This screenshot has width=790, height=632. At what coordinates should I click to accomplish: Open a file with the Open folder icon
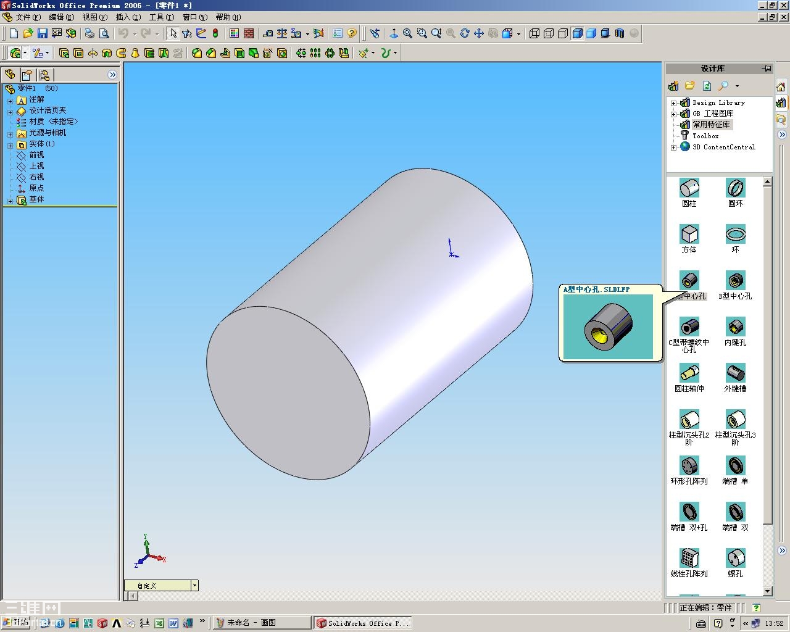[28, 33]
